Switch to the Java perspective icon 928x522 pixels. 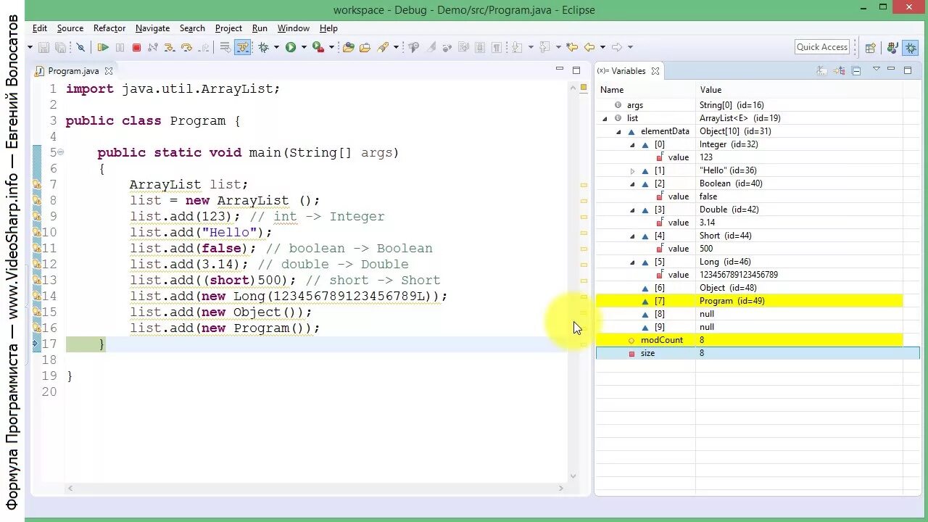pos(892,48)
